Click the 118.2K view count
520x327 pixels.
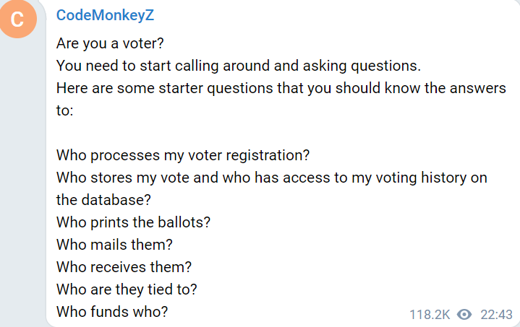430,315
